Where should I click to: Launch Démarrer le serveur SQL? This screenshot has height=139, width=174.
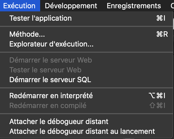(x=50, y=80)
